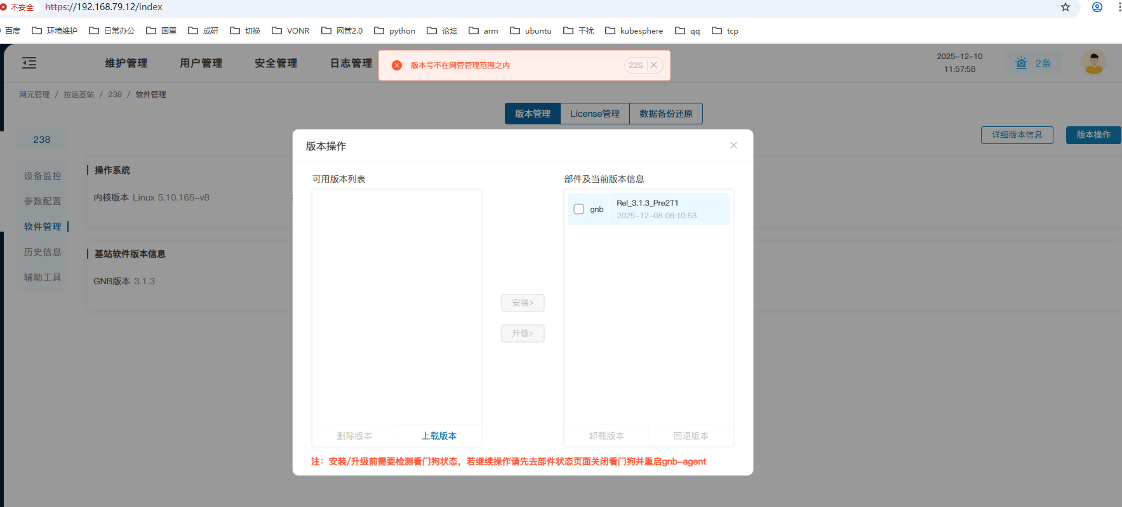The image size is (1122, 507).
Task: Open the Chrome profile account icon
Action: click(x=1097, y=7)
